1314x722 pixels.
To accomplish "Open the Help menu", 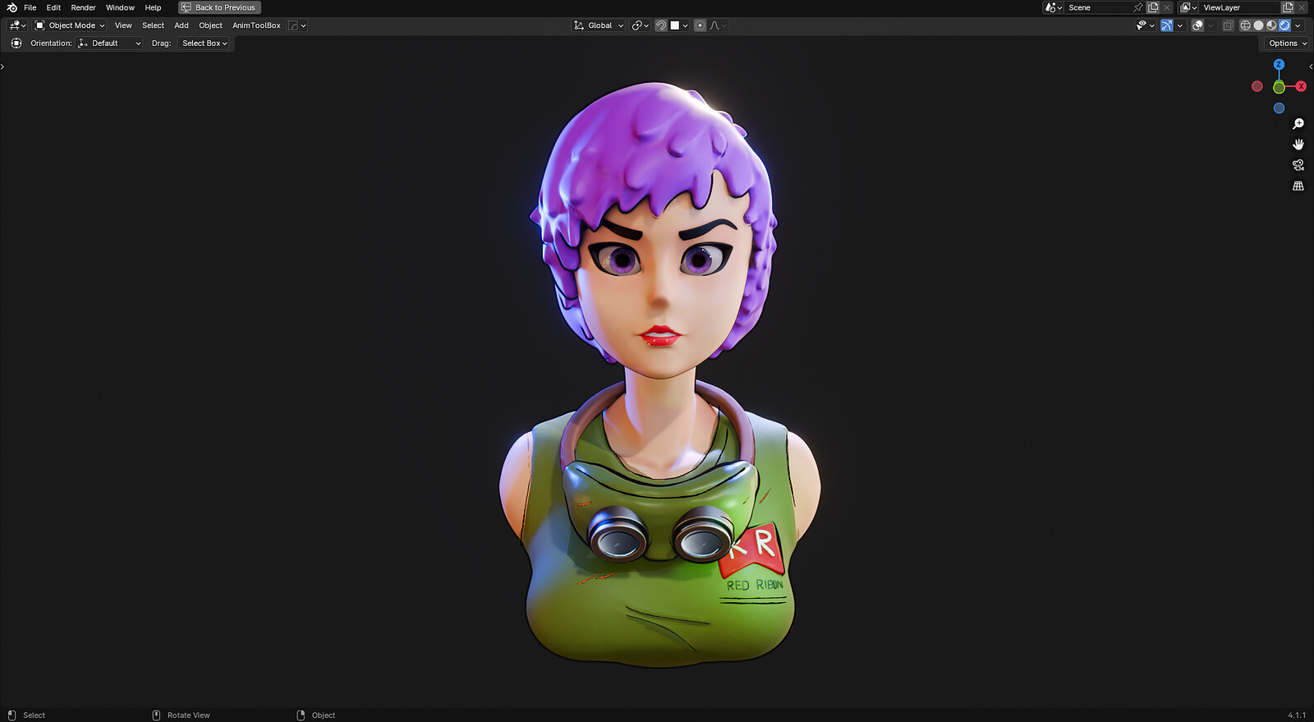I will click(153, 7).
